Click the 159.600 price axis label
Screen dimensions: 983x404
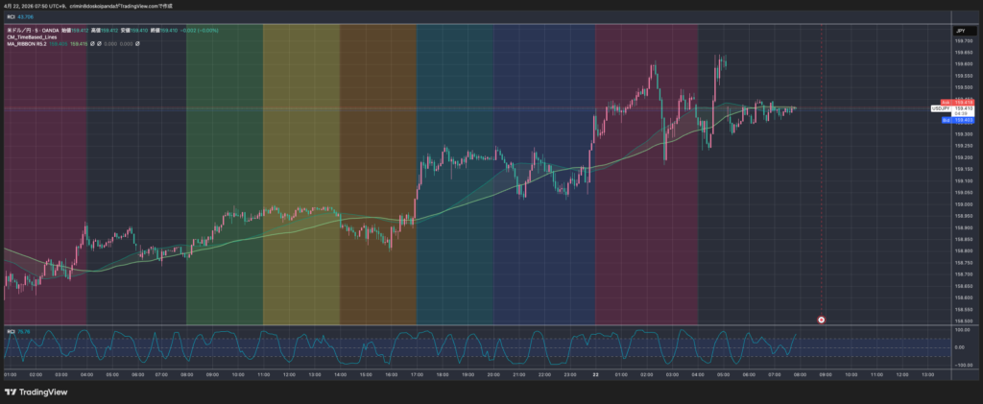pos(961,64)
